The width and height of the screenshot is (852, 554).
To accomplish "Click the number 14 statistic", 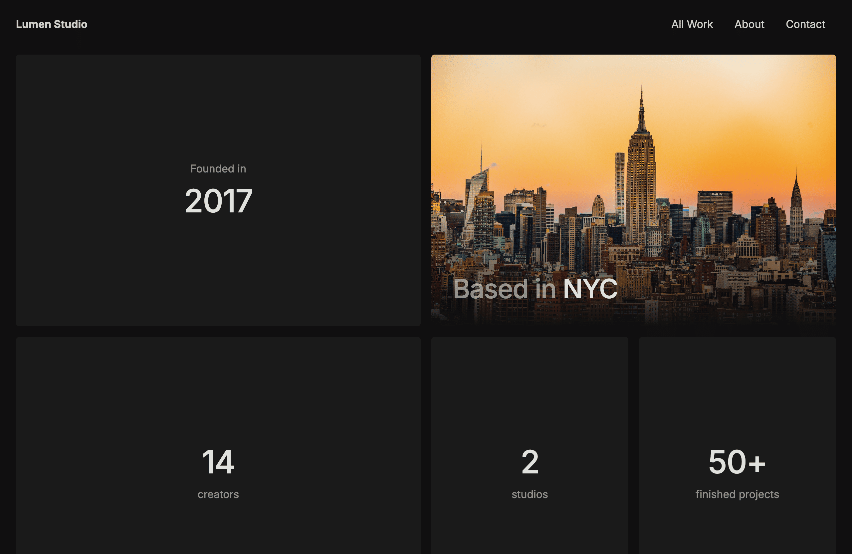I will tap(218, 462).
